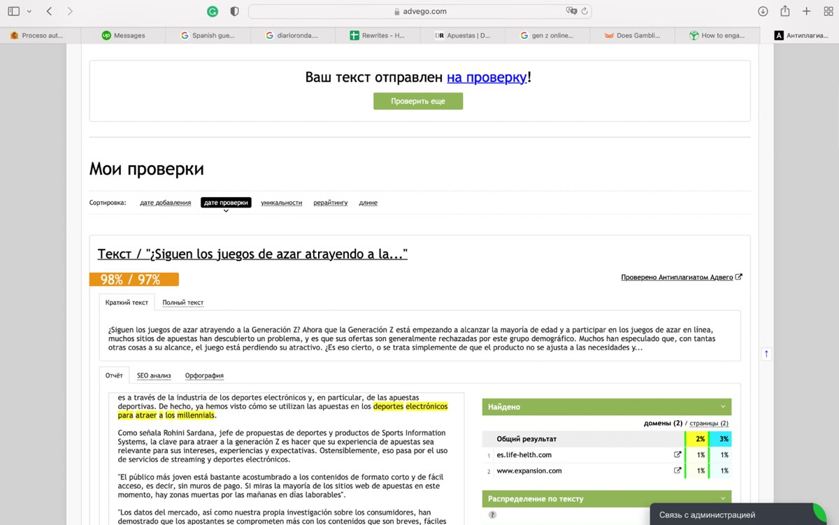Click the help question mark icon

pyautogui.click(x=492, y=515)
